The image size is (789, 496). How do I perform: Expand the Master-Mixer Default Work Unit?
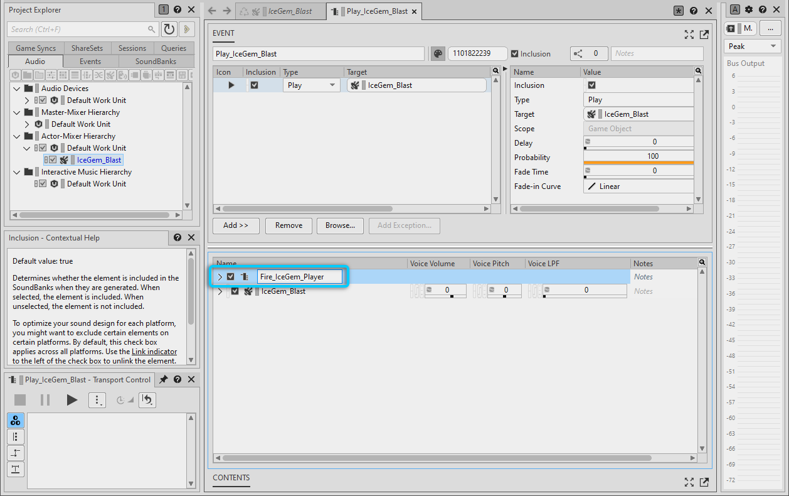point(26,124)
